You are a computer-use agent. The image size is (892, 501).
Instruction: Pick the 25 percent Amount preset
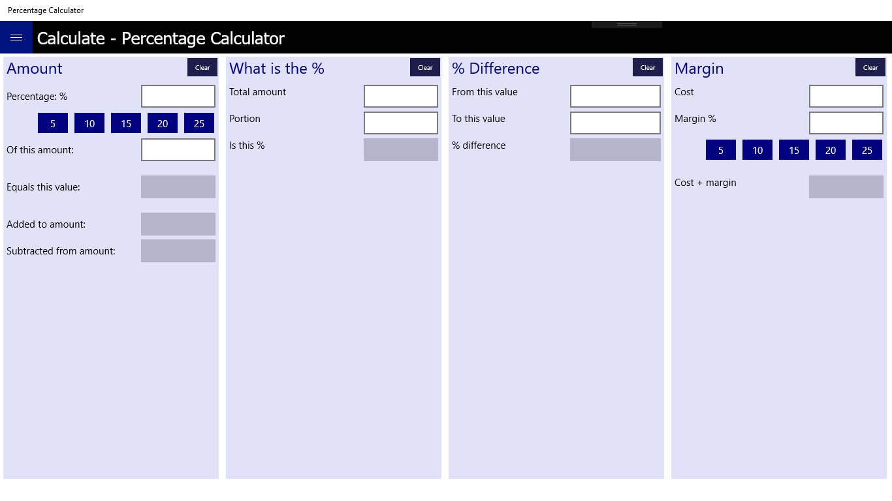pyautogui.click(x=199, y=123)
